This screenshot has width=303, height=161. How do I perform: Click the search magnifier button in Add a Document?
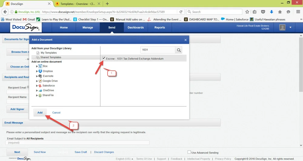pos(179,50)
